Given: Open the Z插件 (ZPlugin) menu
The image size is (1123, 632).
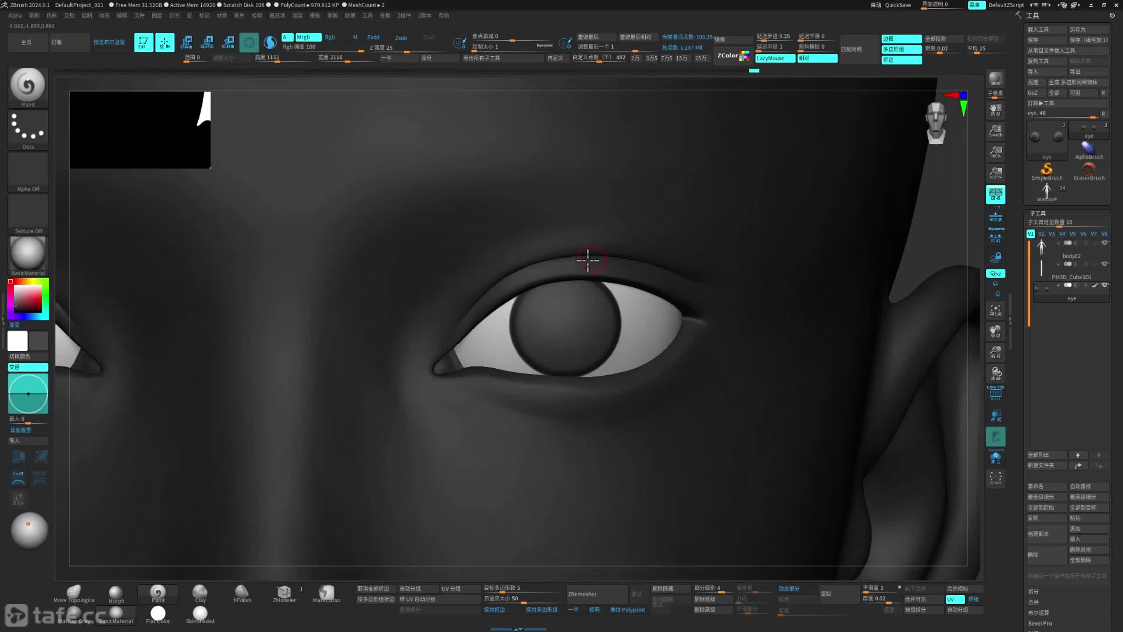Looking at the screenshot, I should (404, 15).
